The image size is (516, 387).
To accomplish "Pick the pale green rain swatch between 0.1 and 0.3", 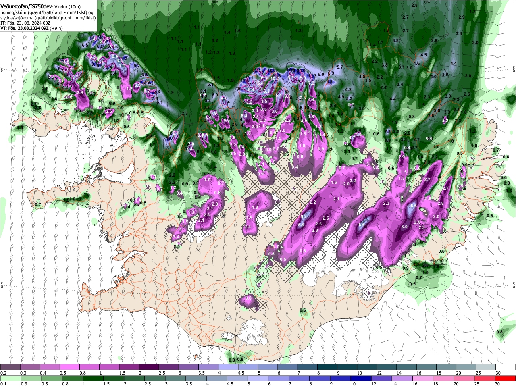I will pyautogui.click(x=10, y=379).
